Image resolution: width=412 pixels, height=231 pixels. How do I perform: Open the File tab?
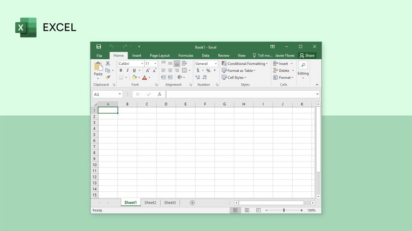click(x=99, y=55)
